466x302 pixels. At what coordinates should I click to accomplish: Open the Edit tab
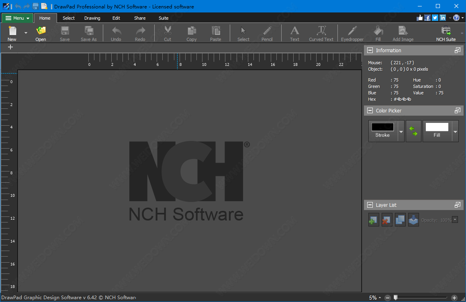tap(116, 18)
